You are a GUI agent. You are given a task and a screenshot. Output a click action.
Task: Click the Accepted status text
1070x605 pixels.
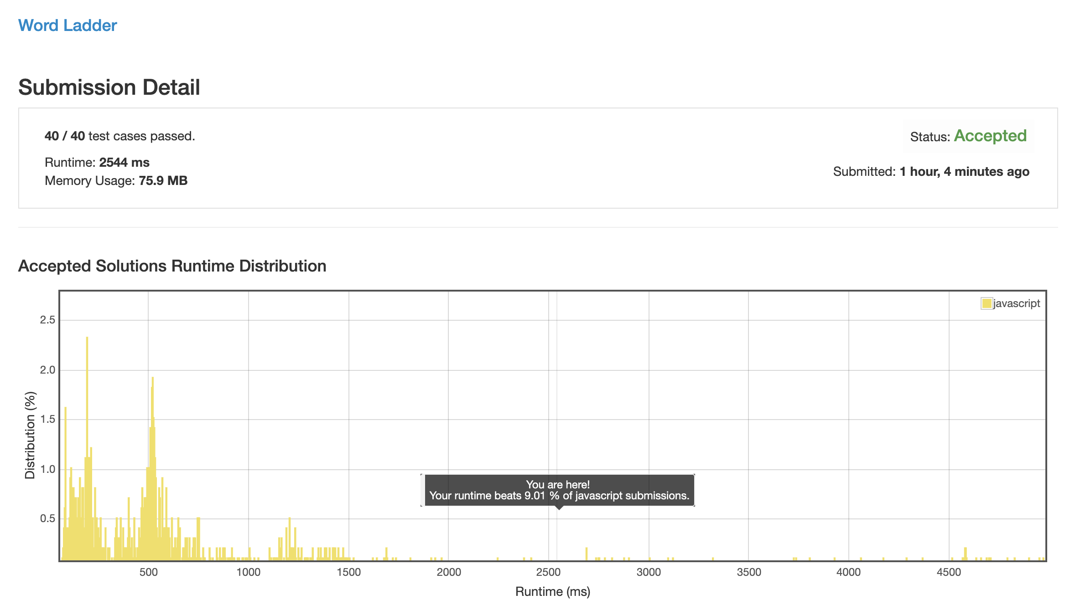pyautogui.click(x=990, y=136)
